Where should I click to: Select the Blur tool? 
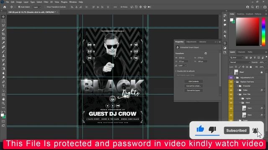tap(3, 73)
